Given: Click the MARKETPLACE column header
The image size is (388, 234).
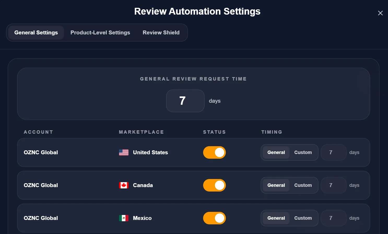Looking at the screenshot, I should tap(141, 132).
